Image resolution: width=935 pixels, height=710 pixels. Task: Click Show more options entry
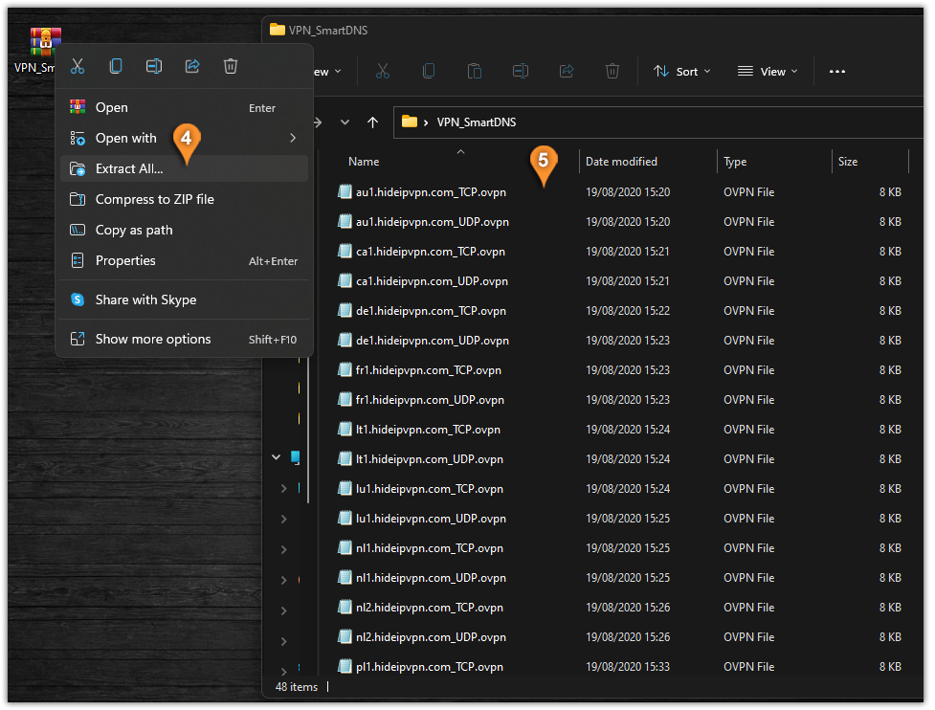click(185, 339)
